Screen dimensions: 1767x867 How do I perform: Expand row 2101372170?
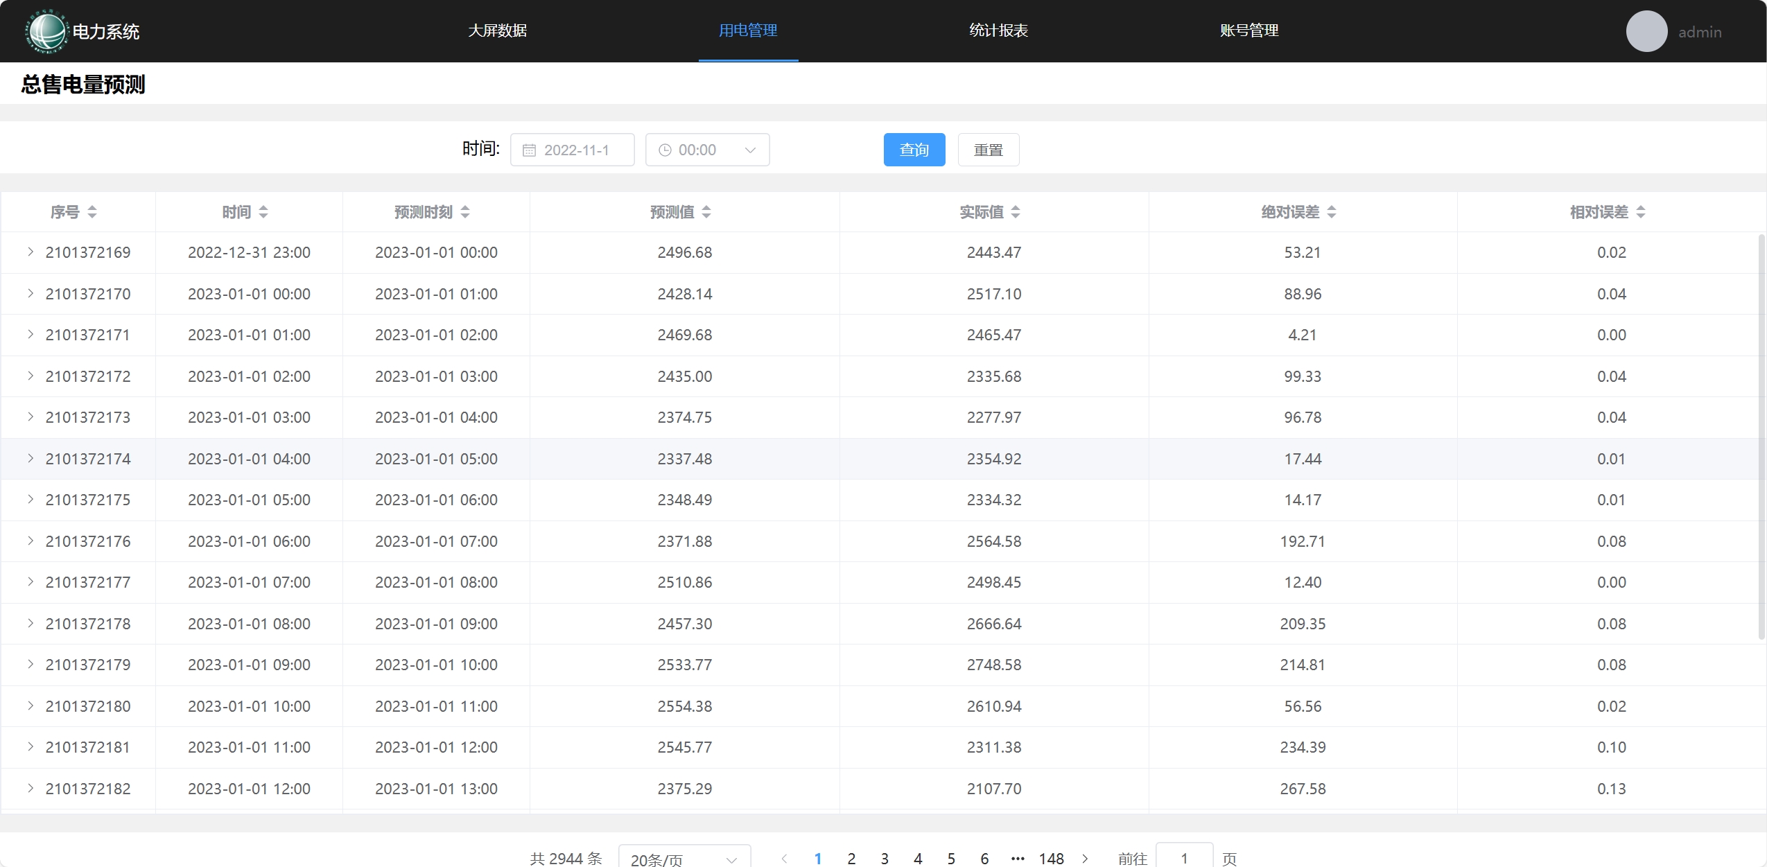pyautogui.click(x=31, y=294)
